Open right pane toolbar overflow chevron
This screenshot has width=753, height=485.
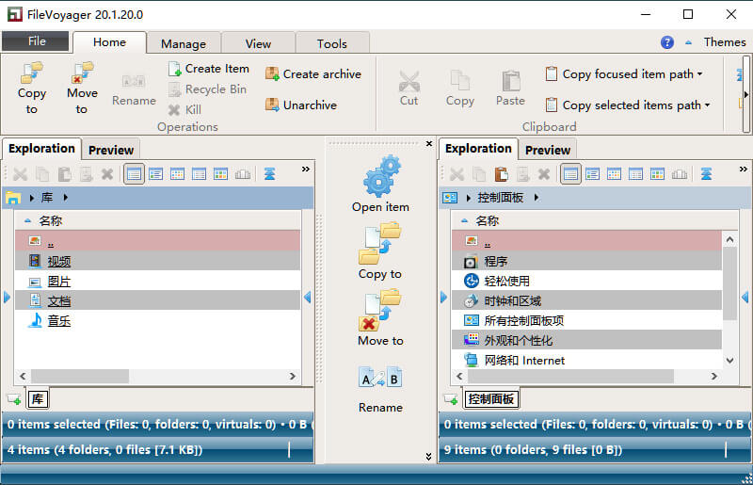pos(743,170)
